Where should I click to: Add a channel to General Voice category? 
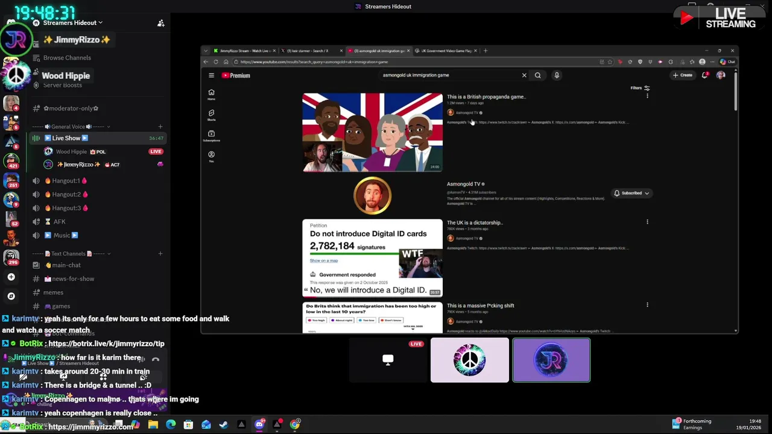160,127
